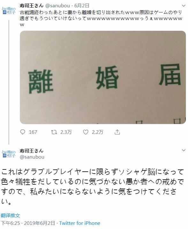Expand the top tweet's chevron menu

coord(184,6)
